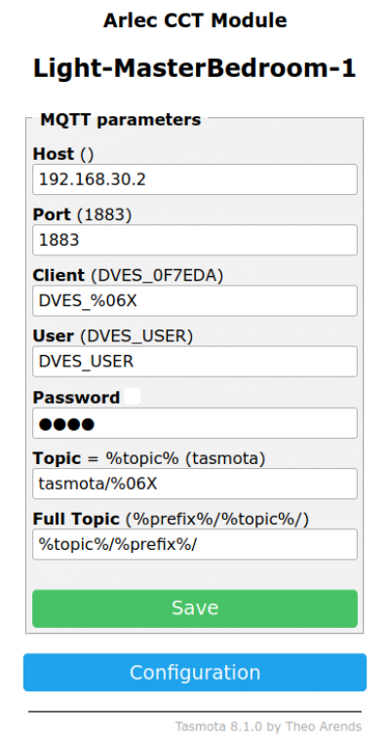The image size is (390, 741).
Task: Click the Arlec CCT Module title
Action: [x=195, y=20]
